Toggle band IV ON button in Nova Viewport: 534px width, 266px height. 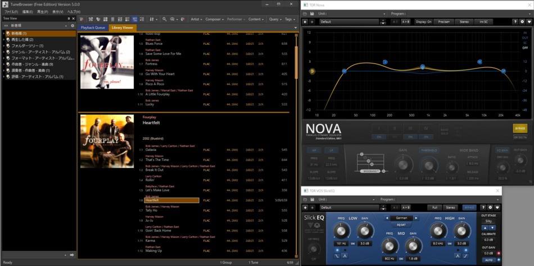pos(426,137)
